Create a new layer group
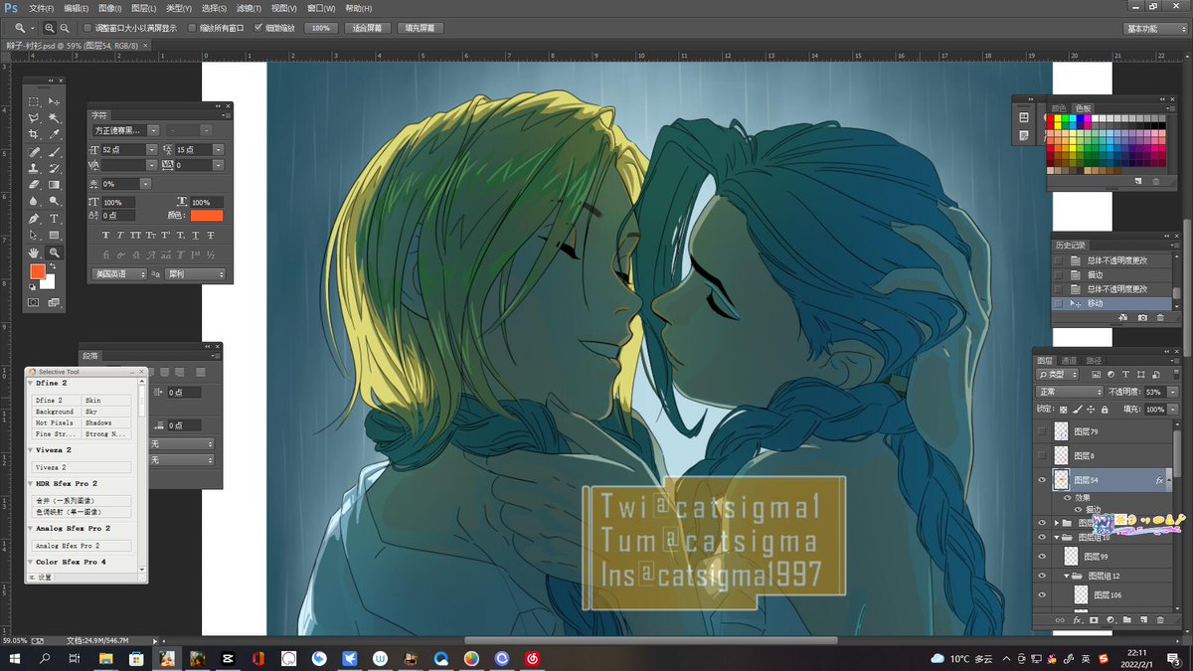The image size is (1193, 671). click(1127, 619)
